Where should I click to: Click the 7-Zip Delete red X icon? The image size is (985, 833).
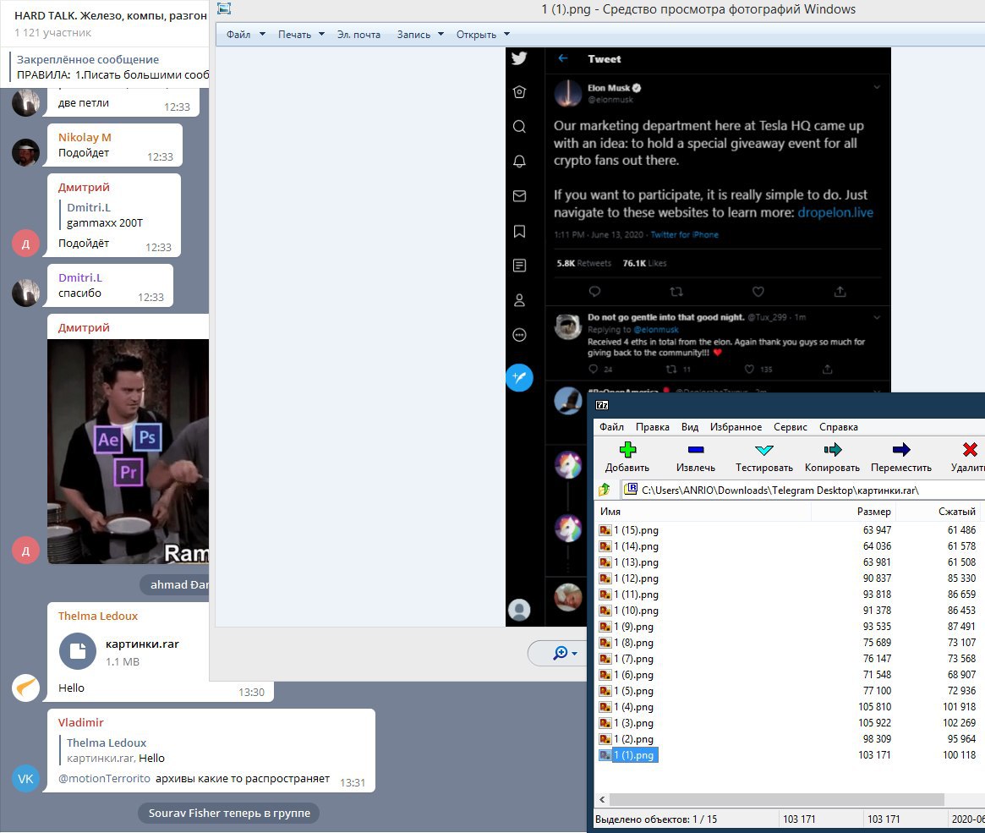(970, 450)
